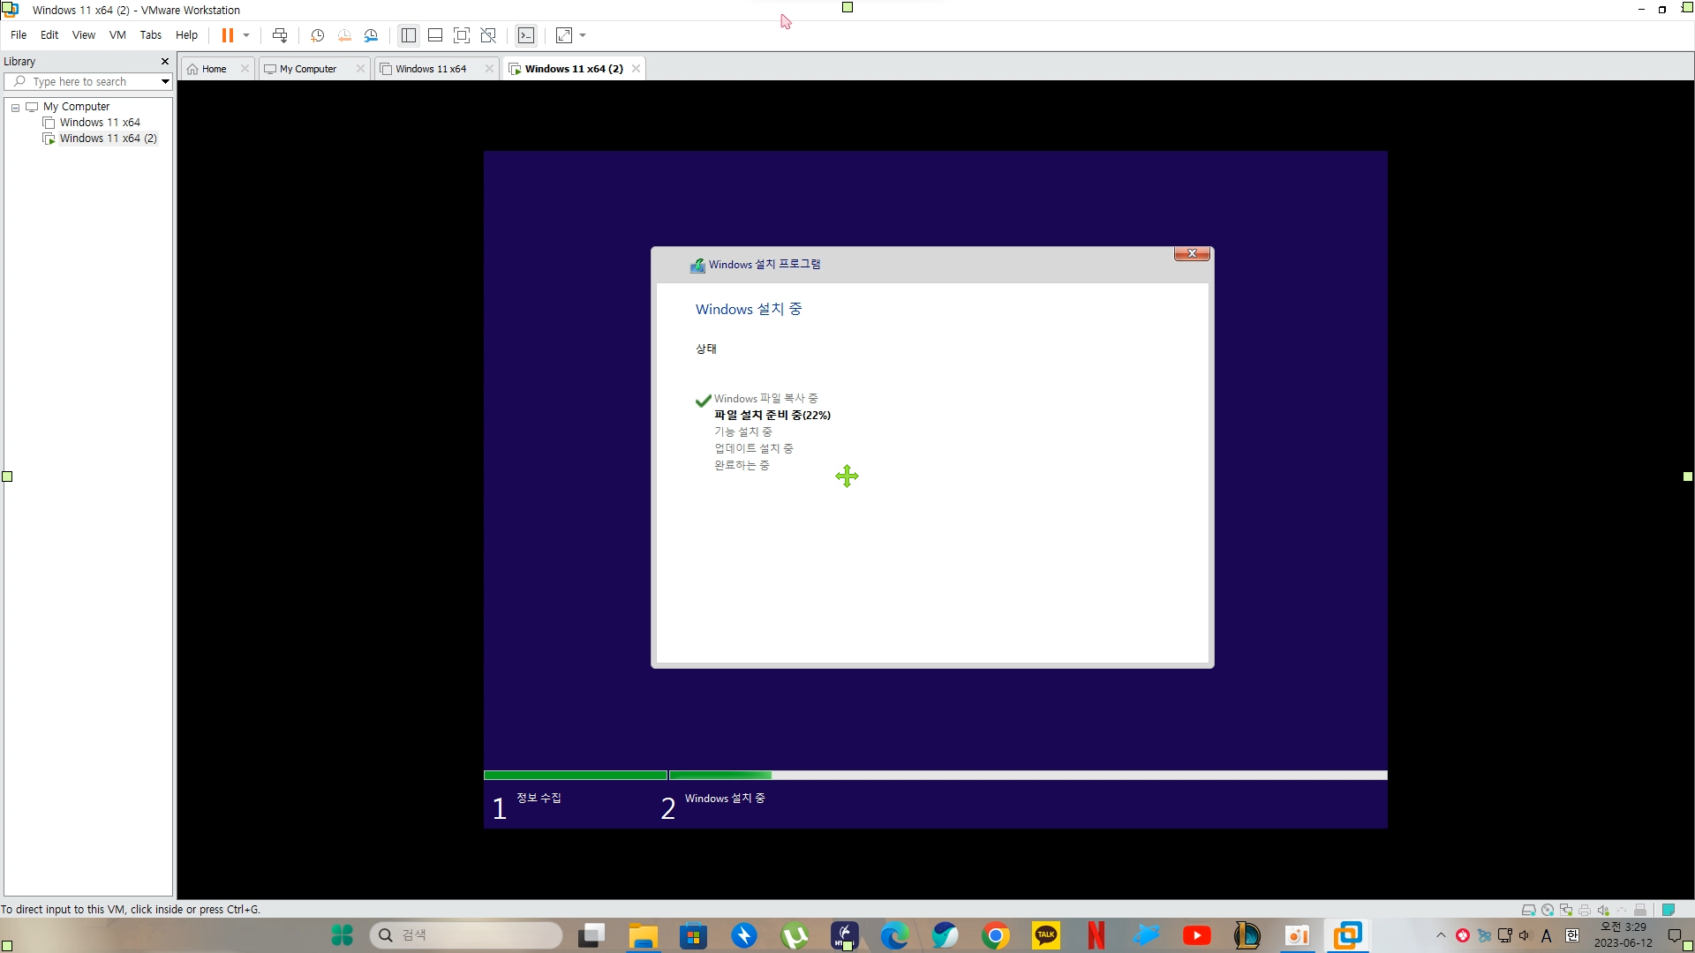Toggle the thumbnail bar view
1695x953 pixels.
435,35
